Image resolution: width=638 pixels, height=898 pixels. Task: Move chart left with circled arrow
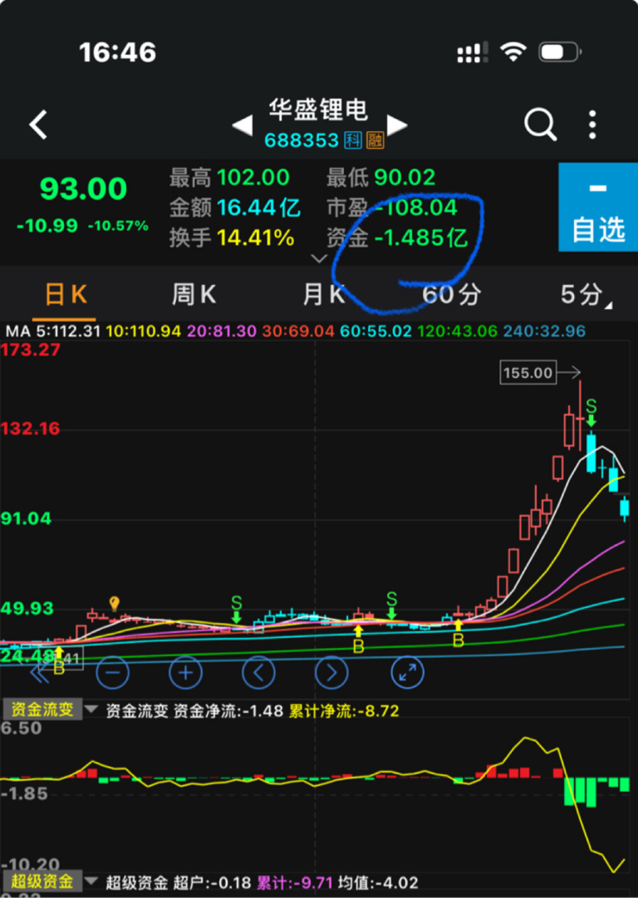pyautogui.click(x=259, y=672)
